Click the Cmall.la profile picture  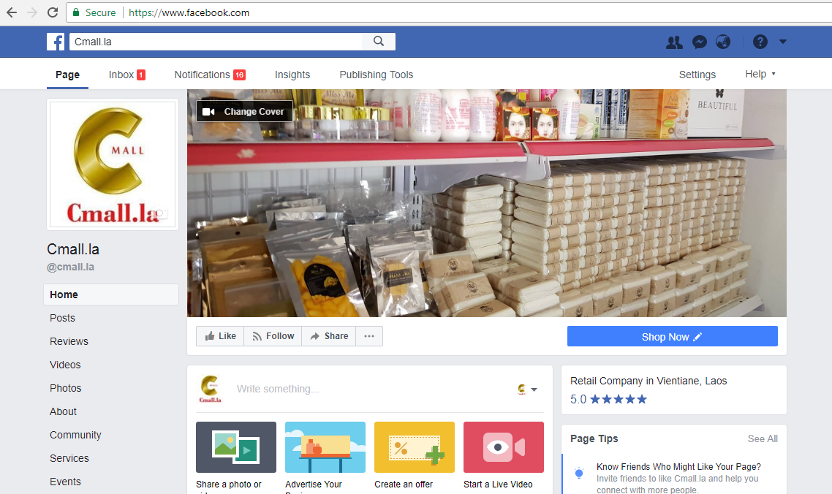113,164
